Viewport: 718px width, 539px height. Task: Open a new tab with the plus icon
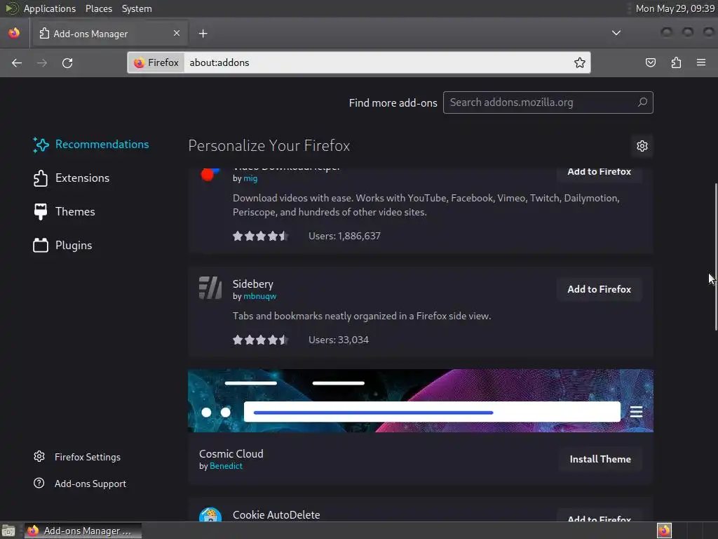pos(203,34)
